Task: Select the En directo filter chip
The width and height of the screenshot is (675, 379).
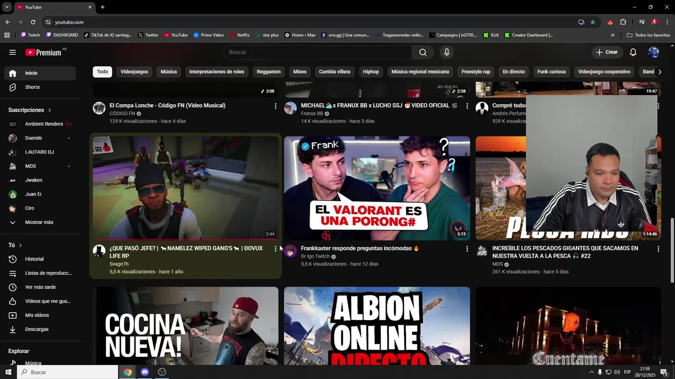Action: (514, 72)
